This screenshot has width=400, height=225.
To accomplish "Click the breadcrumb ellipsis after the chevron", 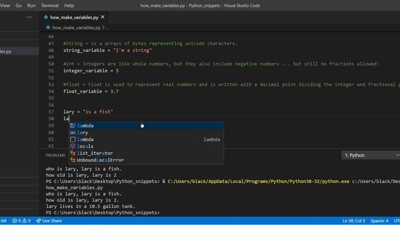I will click(x=108, y=27).
